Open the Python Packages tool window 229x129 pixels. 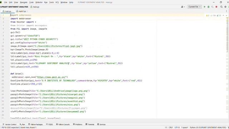(35, 124)
